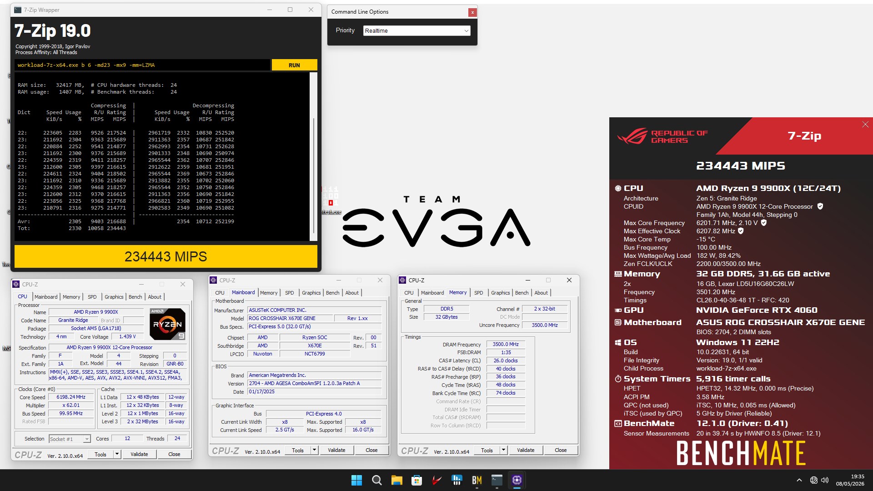Open About tab in middle CPU-Z window
The width and height of the screenshot is (873, 491).
tap(352, 293)
